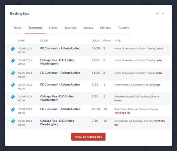Open the Sunday tab
177x151 pixels.
(x=88, y=28)
